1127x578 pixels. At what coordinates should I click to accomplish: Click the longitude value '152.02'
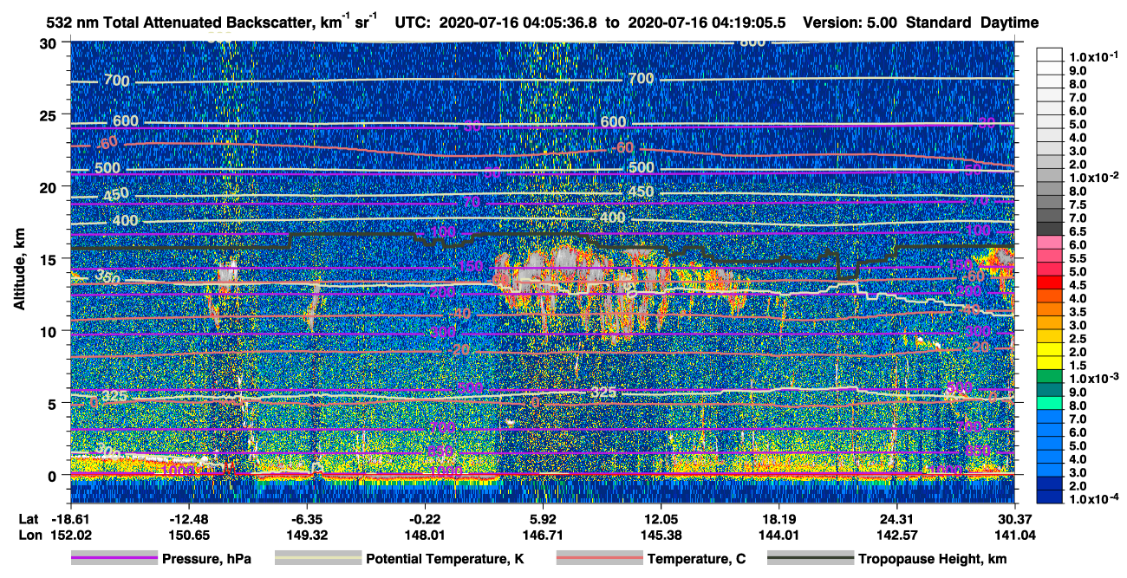[x=71, y=535]
